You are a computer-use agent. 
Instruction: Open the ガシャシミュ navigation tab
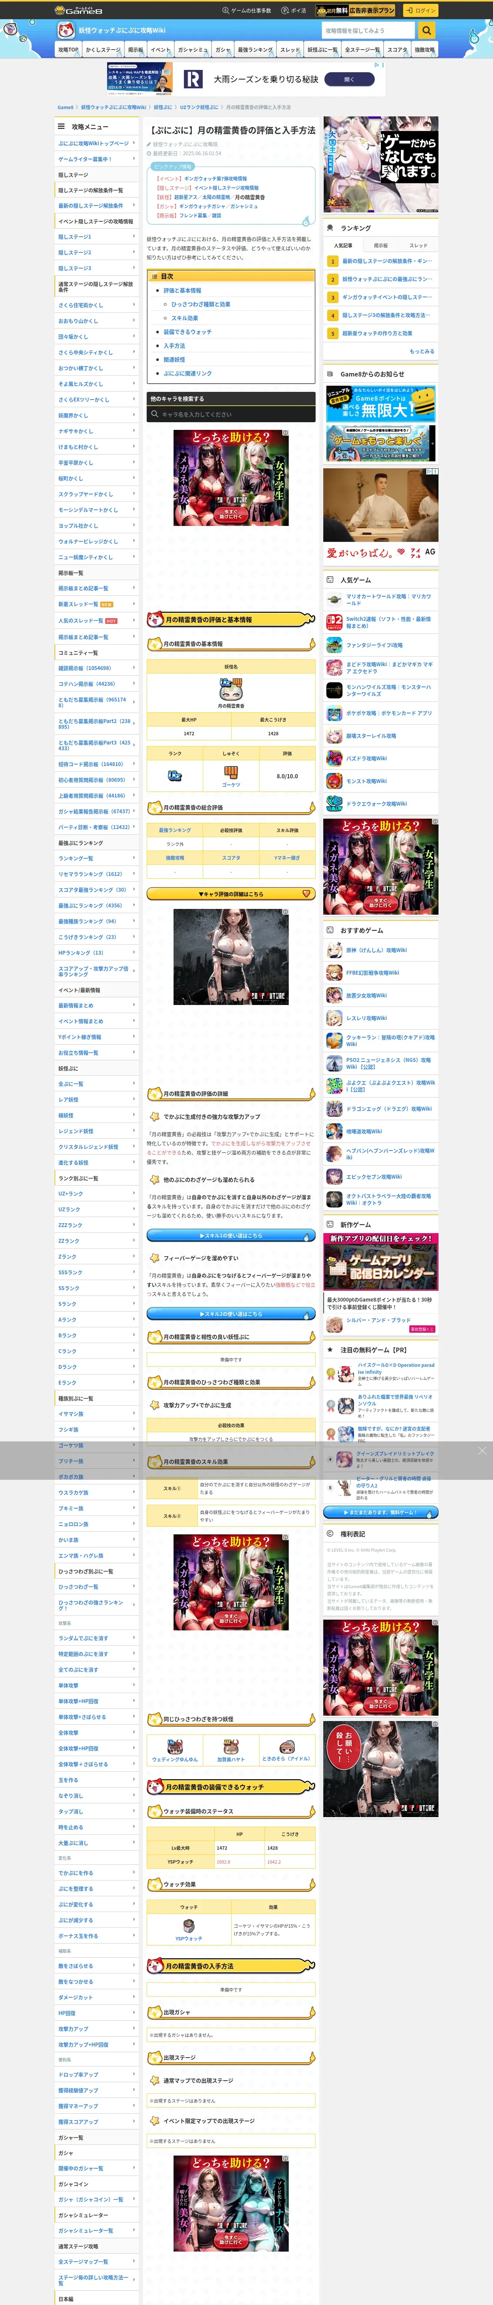tap(192, 50)
